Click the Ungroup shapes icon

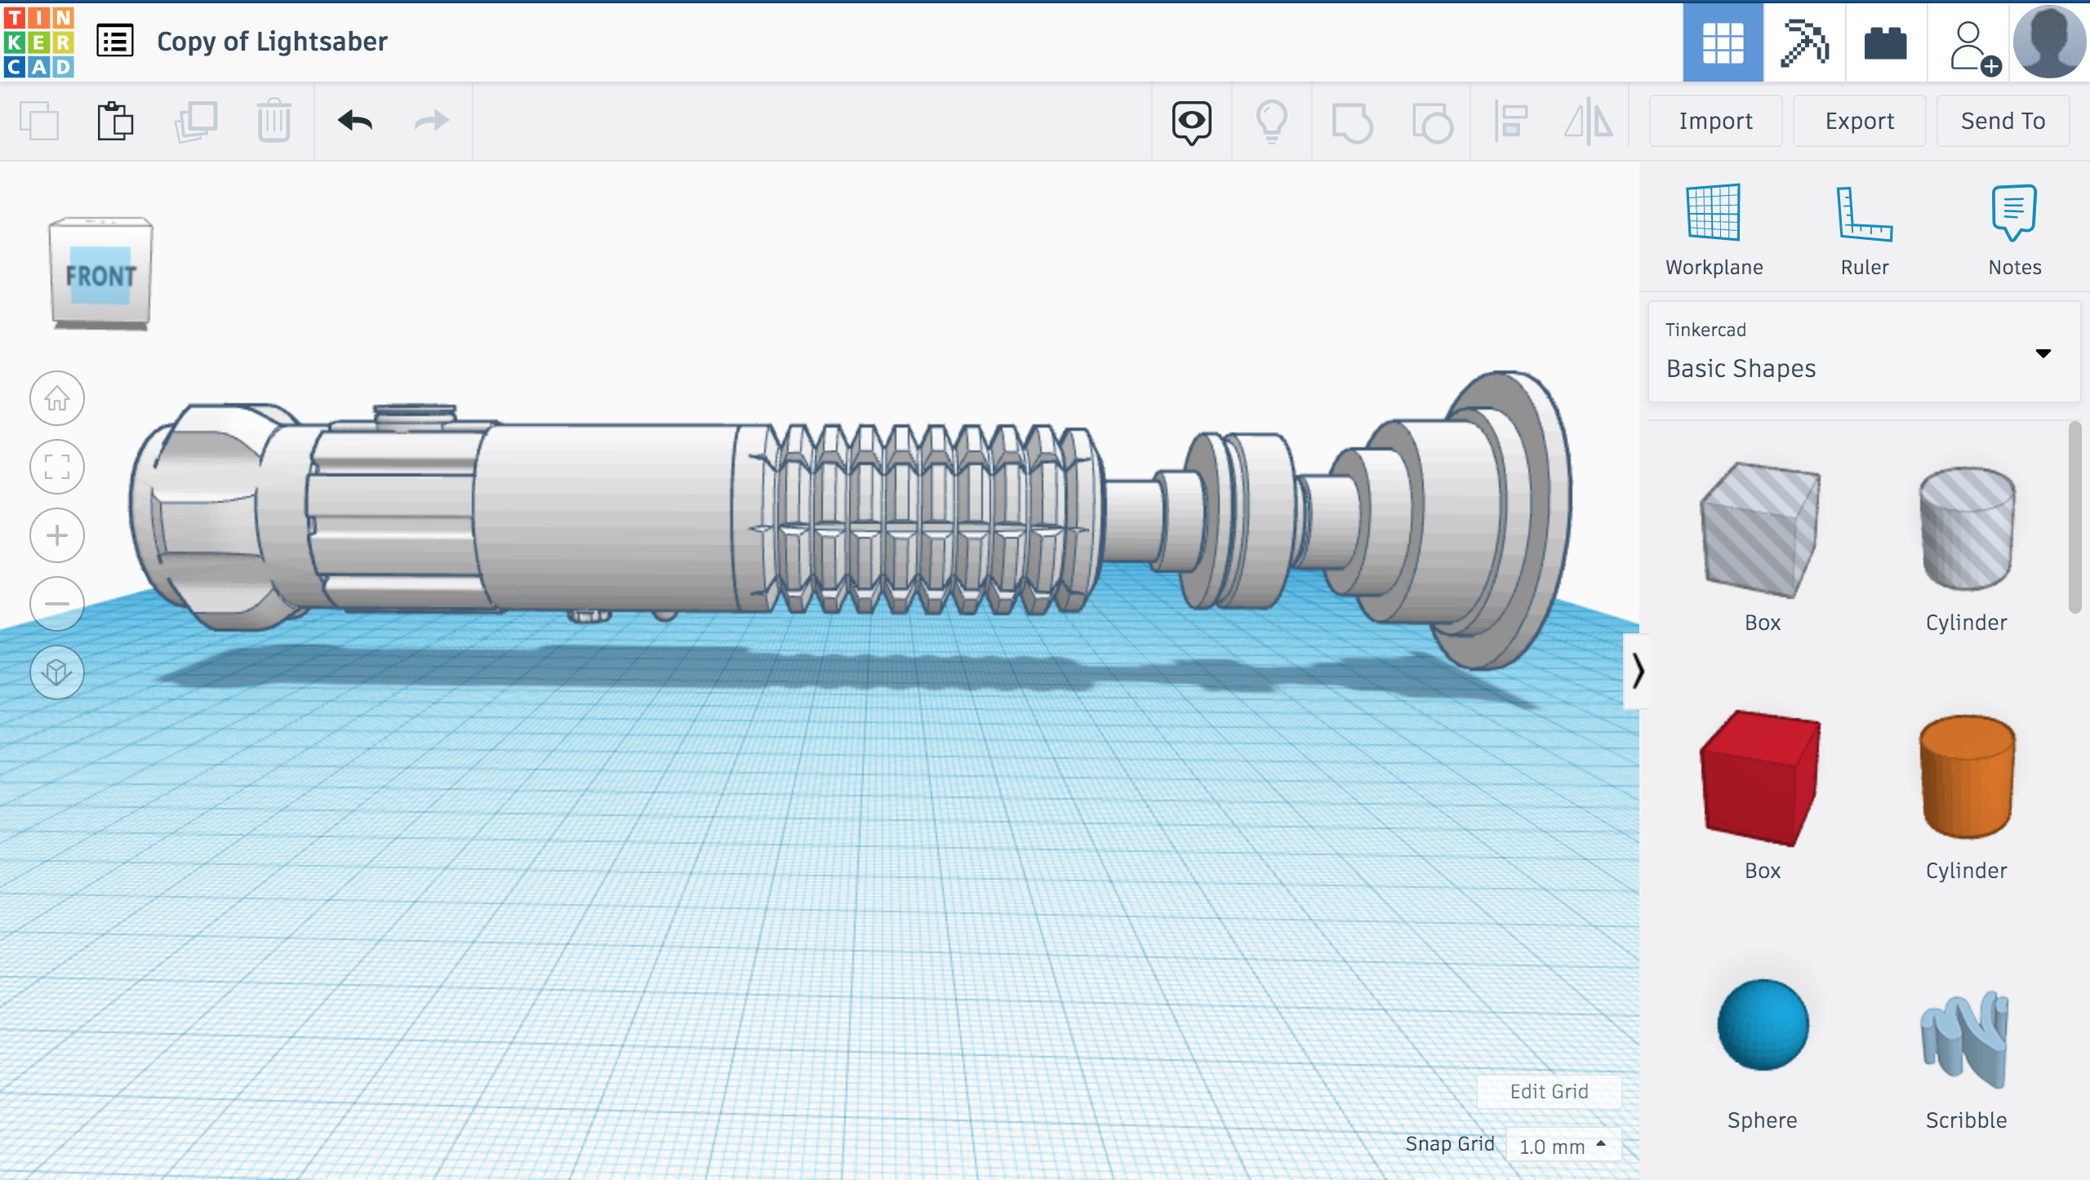[1432, 122]
